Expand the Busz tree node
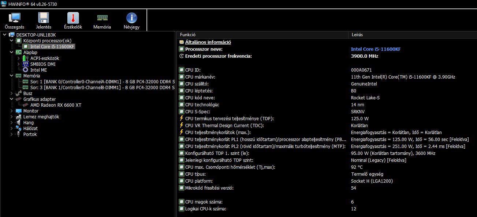477x217 pixels. click(12, 93)
